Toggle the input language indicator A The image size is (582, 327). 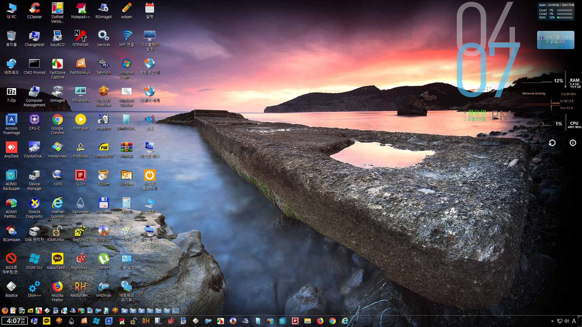pyautogui.click(x=574, y=321)
